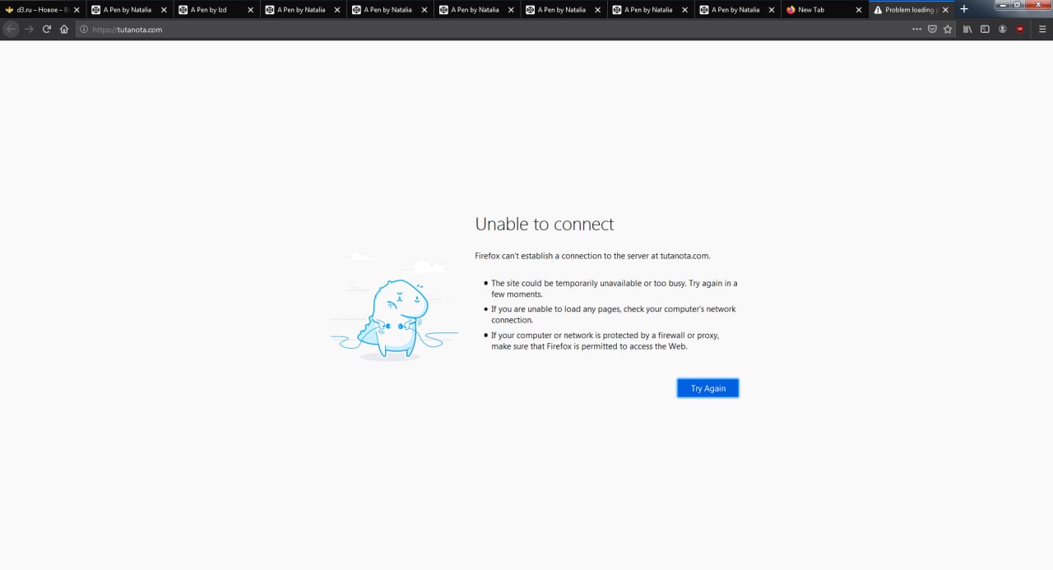Bookmark this page with the star
This screenshot has height=570, width=1053.
coord(948,29)
